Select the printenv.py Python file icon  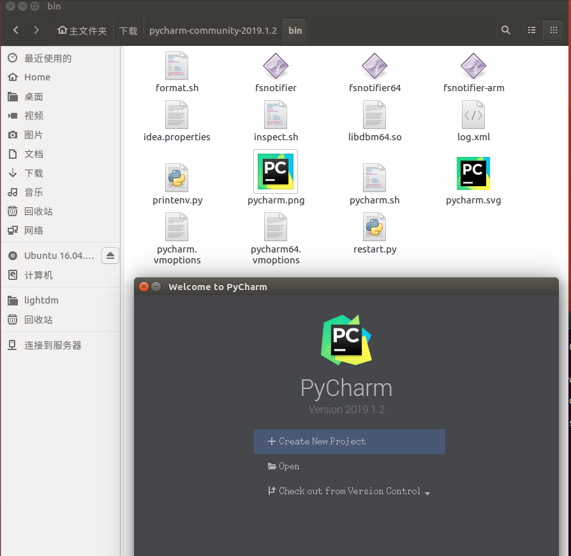tap(177, 177)
